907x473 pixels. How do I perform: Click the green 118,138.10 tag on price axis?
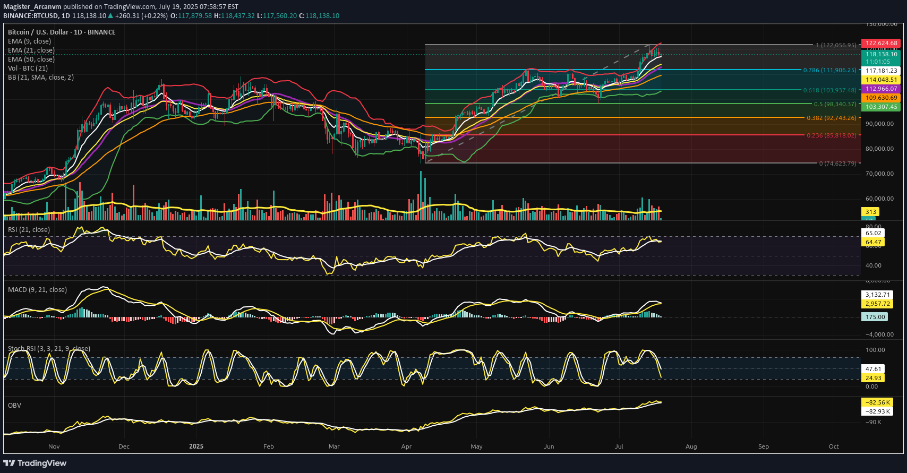[881, 54]
